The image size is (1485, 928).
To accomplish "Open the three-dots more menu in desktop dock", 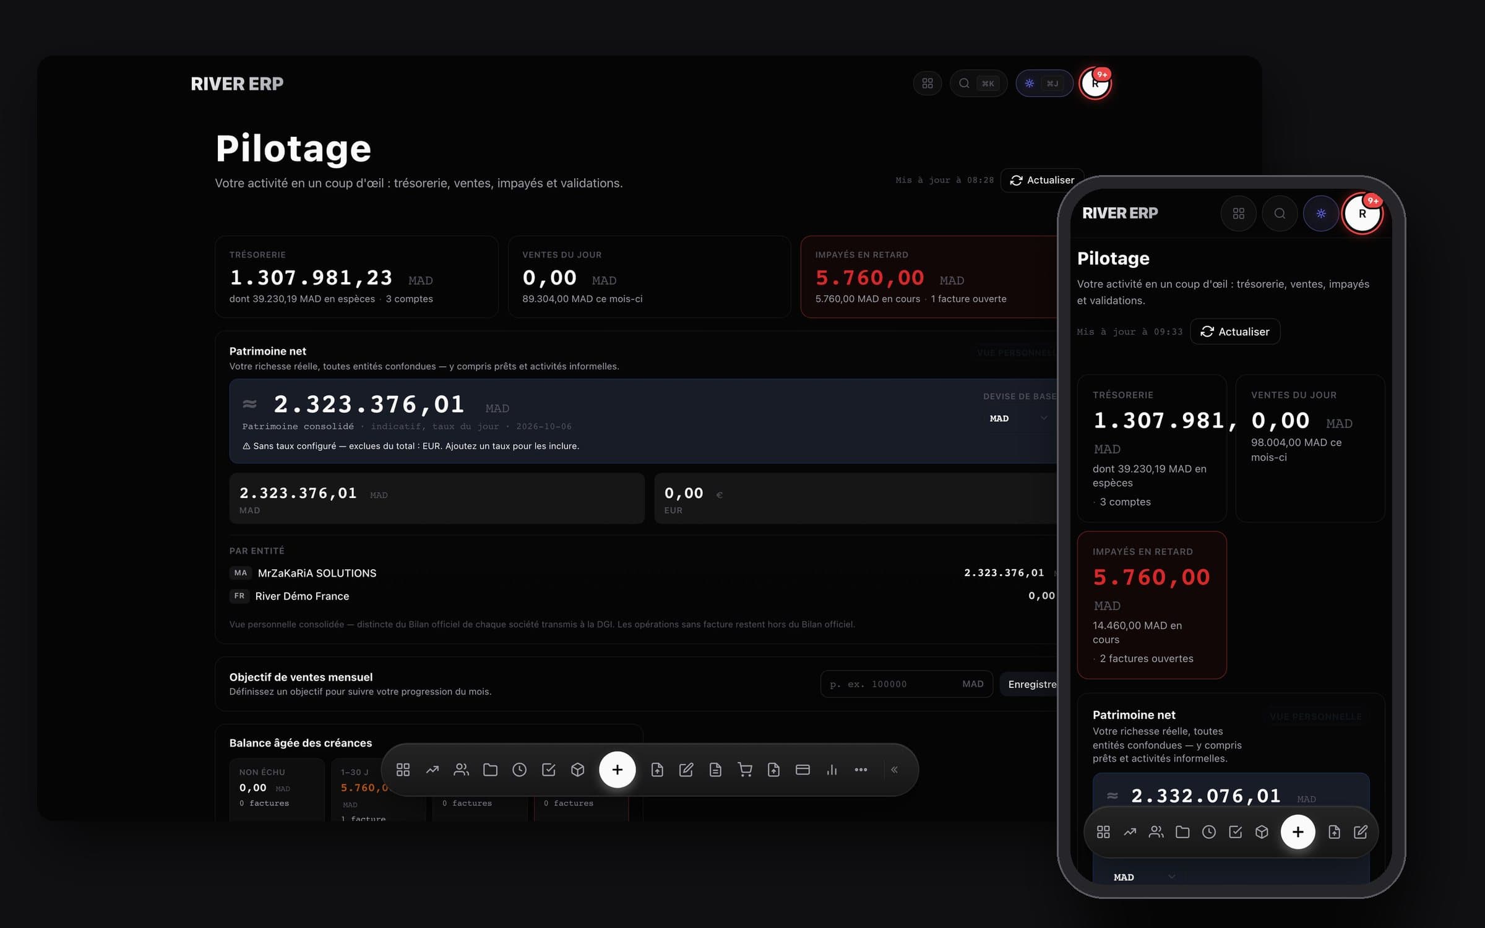I will click(x=861, y=770).
